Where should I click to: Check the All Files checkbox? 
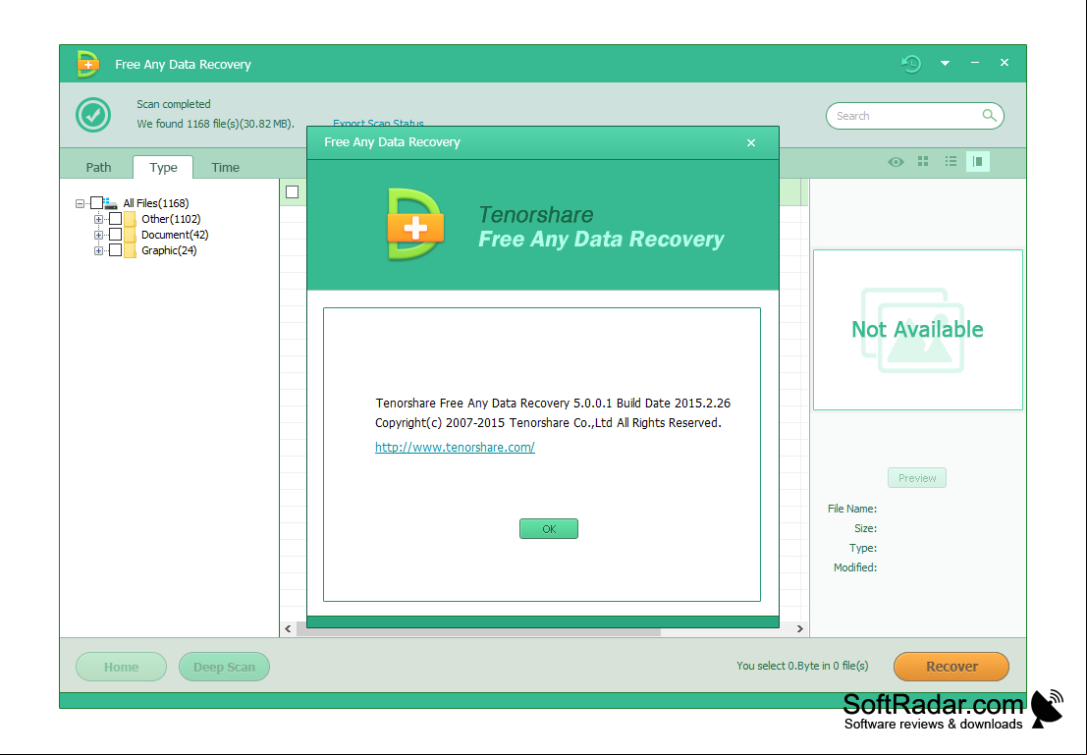point(96,203)
